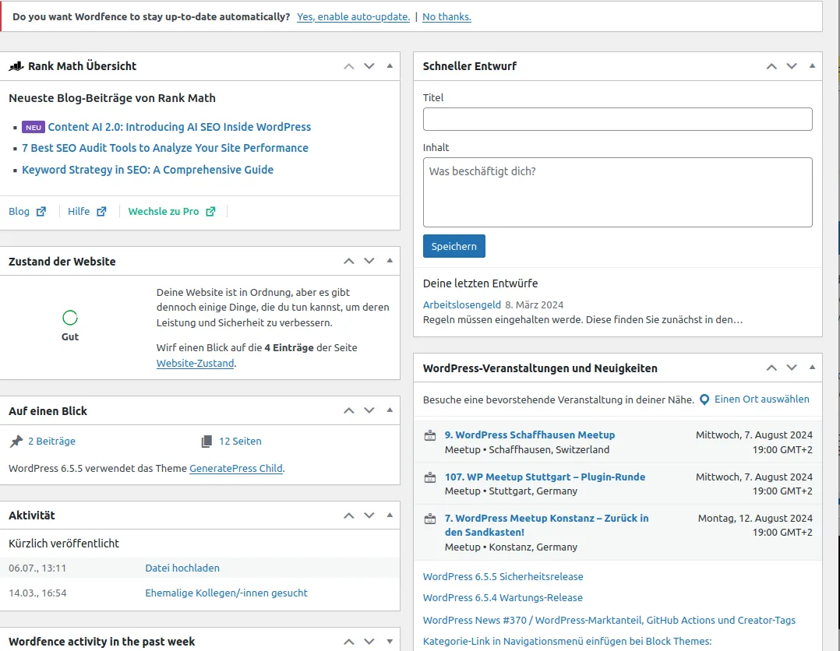
Task: Open WordPress 6.5.4 Wartungs-Release news
Action: 503,597
